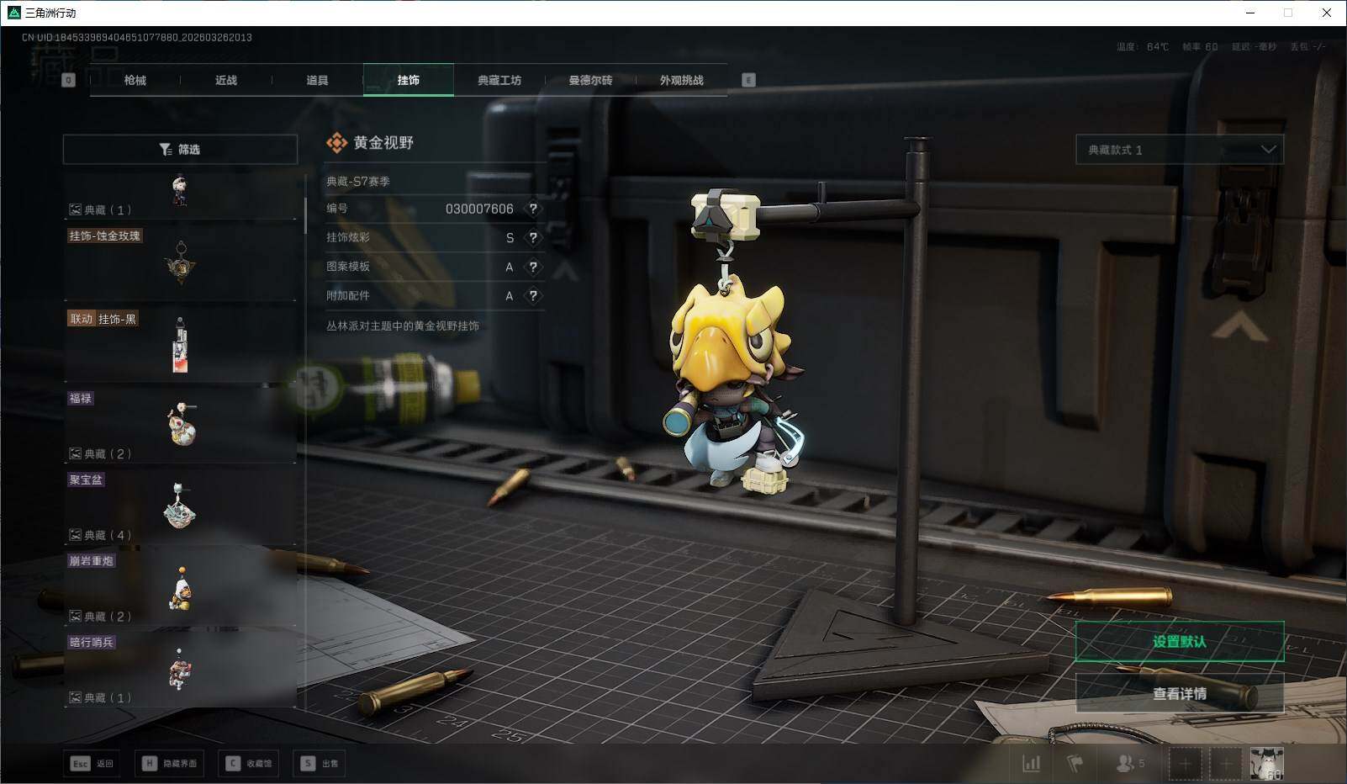Image resolution: width=1347 pixels, height=784 pixels.
Task: Click the 典藏 (4) icon under 聚宝盆
Action: 75,535
